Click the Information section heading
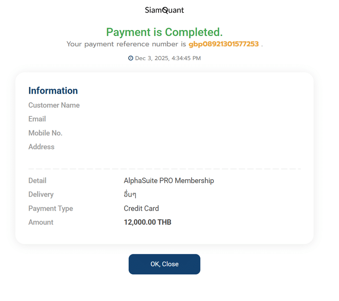This screenshot has width=339, height=301. tap(53, 91)
